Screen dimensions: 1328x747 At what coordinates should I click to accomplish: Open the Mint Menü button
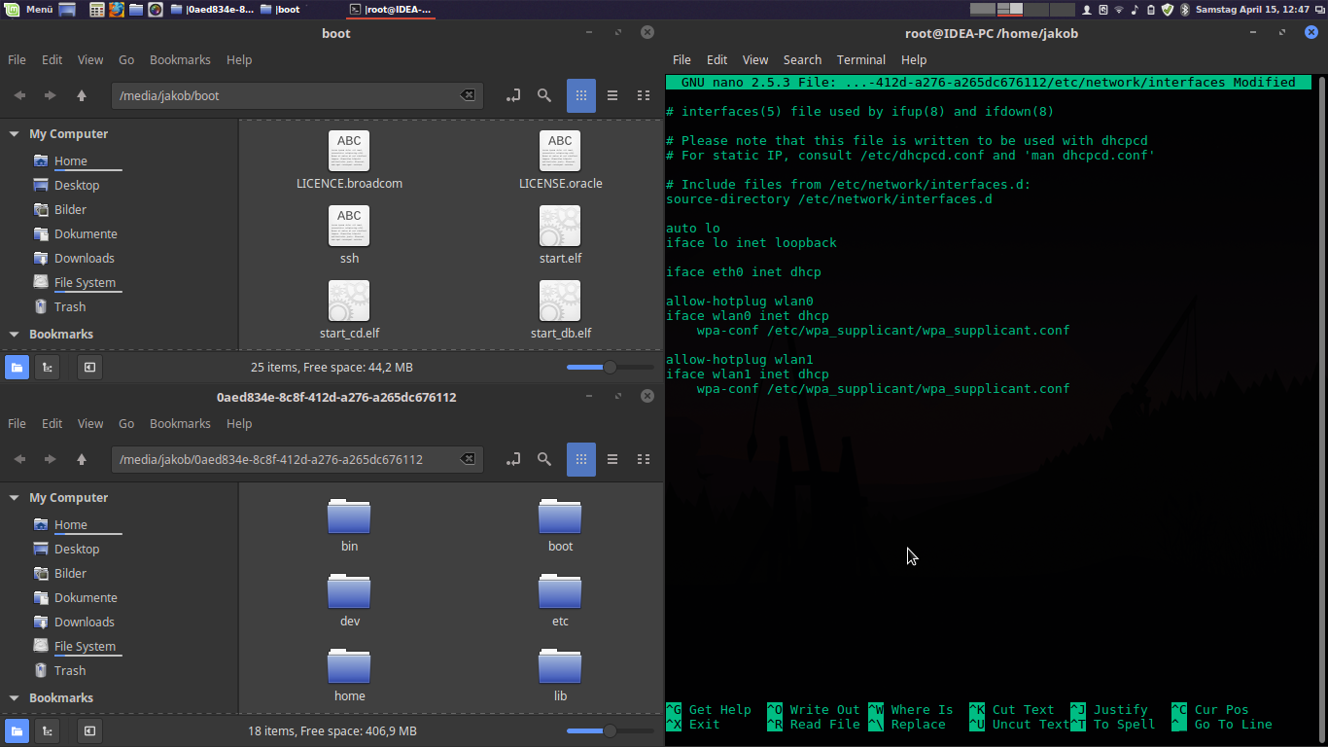[29, 10]
